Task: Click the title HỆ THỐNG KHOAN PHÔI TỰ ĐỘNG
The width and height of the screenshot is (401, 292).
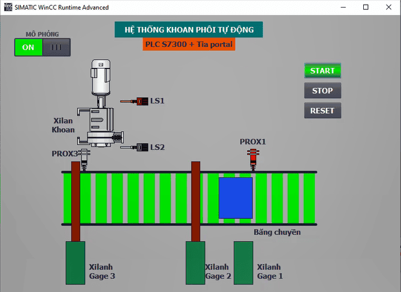Action: [189, 30]
